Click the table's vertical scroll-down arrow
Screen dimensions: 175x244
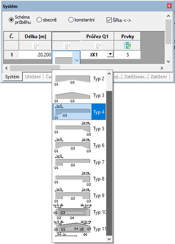(x=168, y=61)
